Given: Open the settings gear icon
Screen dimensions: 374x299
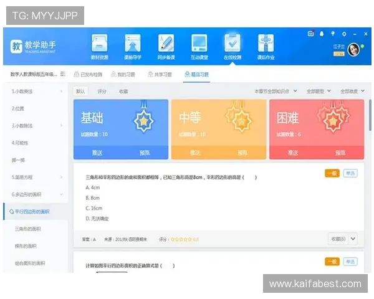Looking at the screenshot, I should (x=344, y=34).
